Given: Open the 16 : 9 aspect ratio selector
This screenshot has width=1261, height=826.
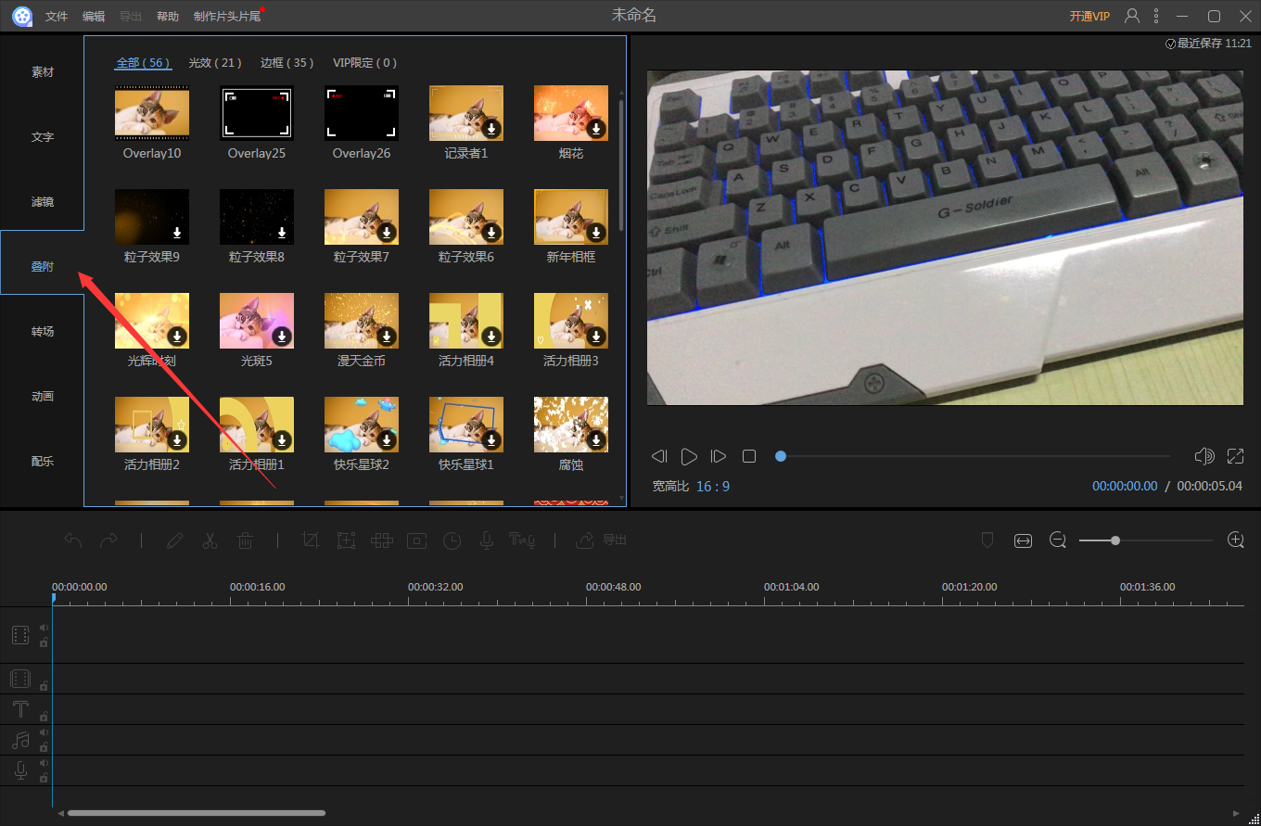Looking at the screenshot, I should (712, 486).
